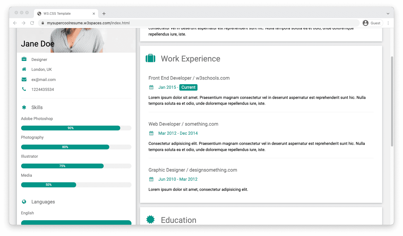
Task: Click the page reload button
Action: 32,23
